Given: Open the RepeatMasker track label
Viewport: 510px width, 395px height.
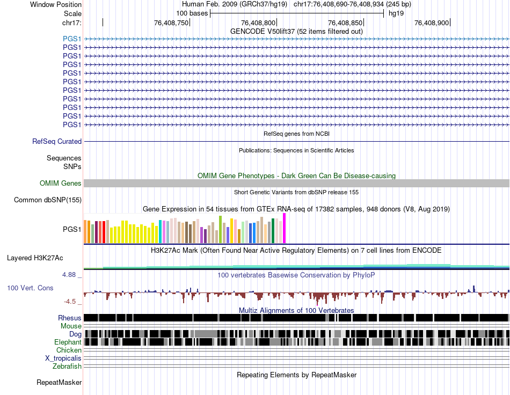Looking at the screenshot, I should pyautogui.click(x=59, y=383).
